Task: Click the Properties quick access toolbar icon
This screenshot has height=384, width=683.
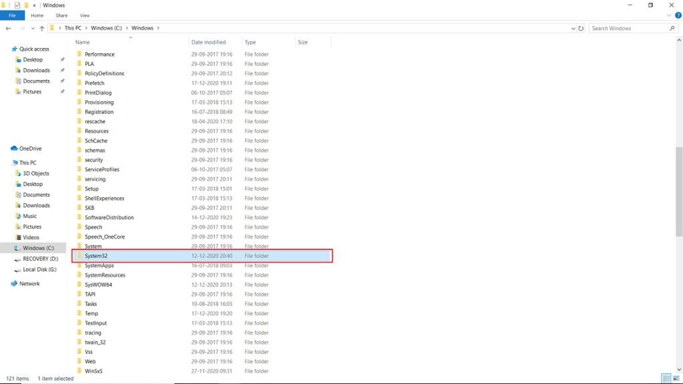Action: (x=17, y=5)
